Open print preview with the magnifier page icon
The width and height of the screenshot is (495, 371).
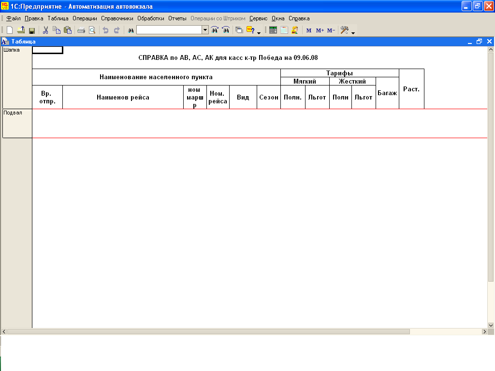coord(92,30)
